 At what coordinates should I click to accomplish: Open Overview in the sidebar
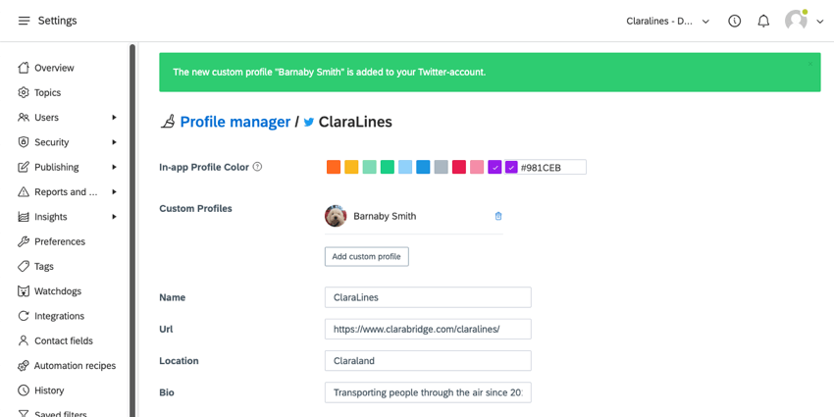(54, 68)
